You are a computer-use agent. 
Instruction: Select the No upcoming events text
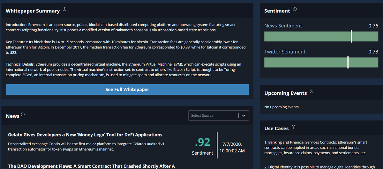[x=282, y=107]
